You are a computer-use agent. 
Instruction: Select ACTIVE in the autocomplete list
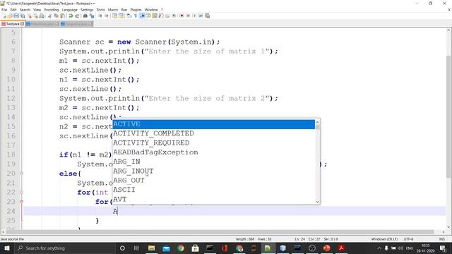tap(213, 124)
